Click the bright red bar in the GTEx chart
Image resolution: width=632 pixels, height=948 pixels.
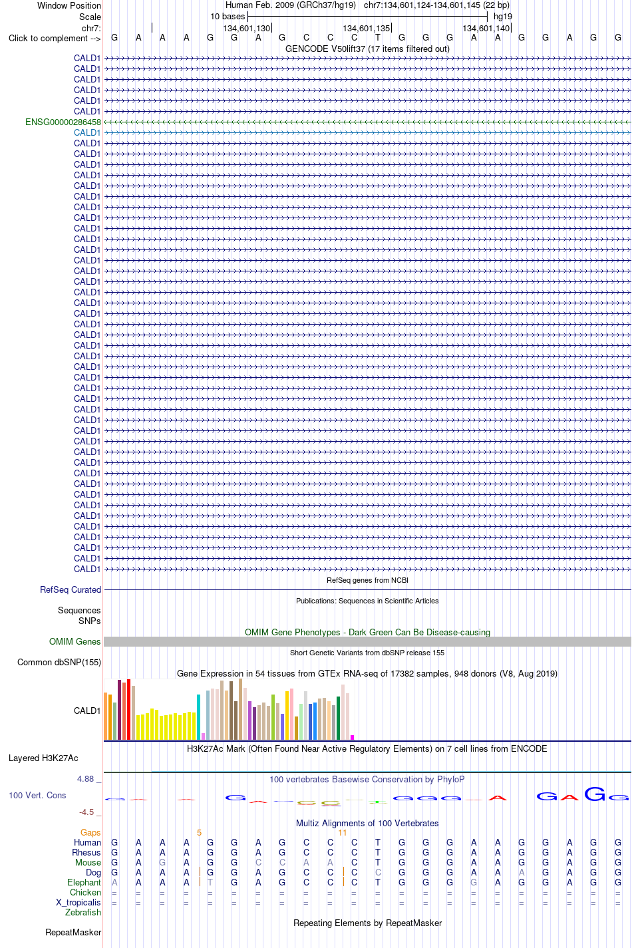129,709
